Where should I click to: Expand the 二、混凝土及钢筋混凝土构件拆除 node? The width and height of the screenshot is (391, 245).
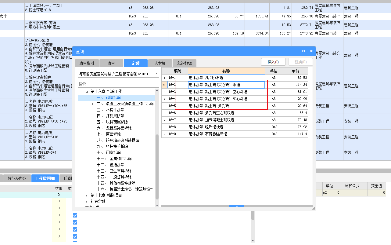tap(93, 104)
